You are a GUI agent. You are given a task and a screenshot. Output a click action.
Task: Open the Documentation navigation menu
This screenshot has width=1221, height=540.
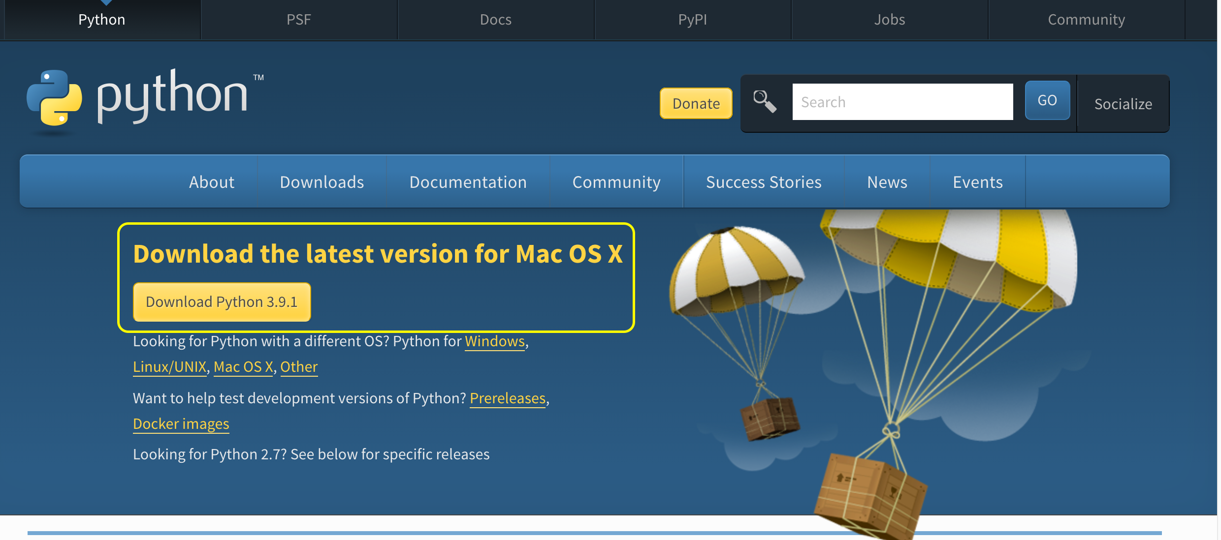click(x=468, y=182)
